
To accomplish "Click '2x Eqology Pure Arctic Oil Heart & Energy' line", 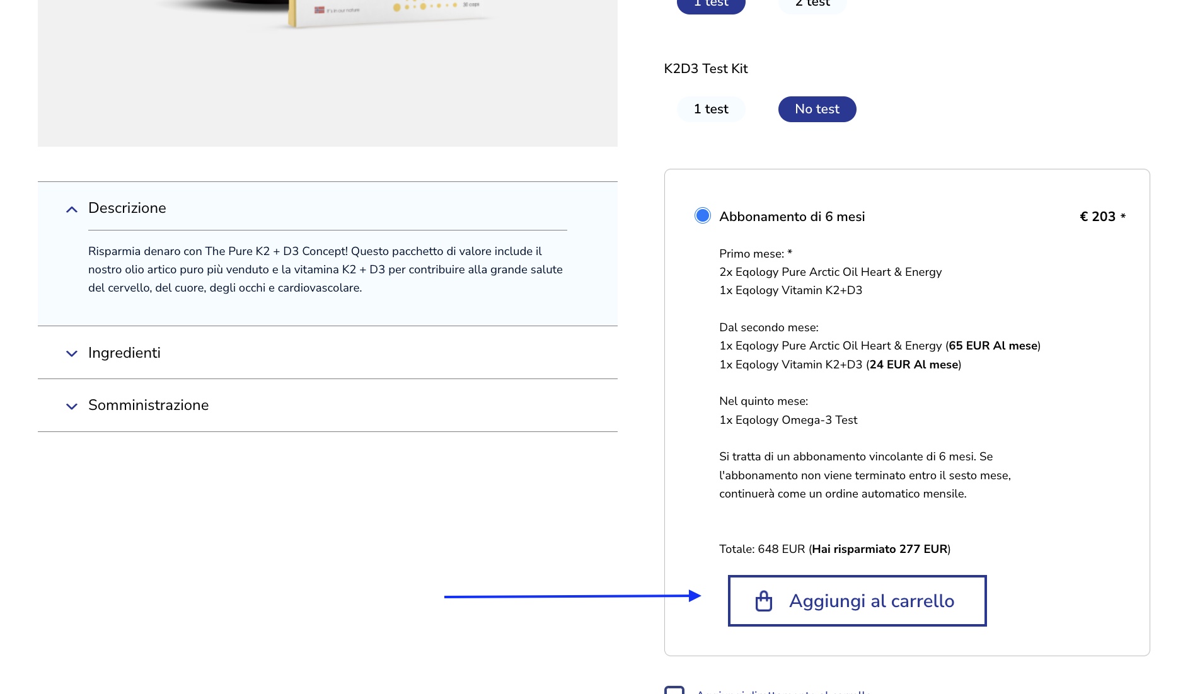I will click(831, 272).
